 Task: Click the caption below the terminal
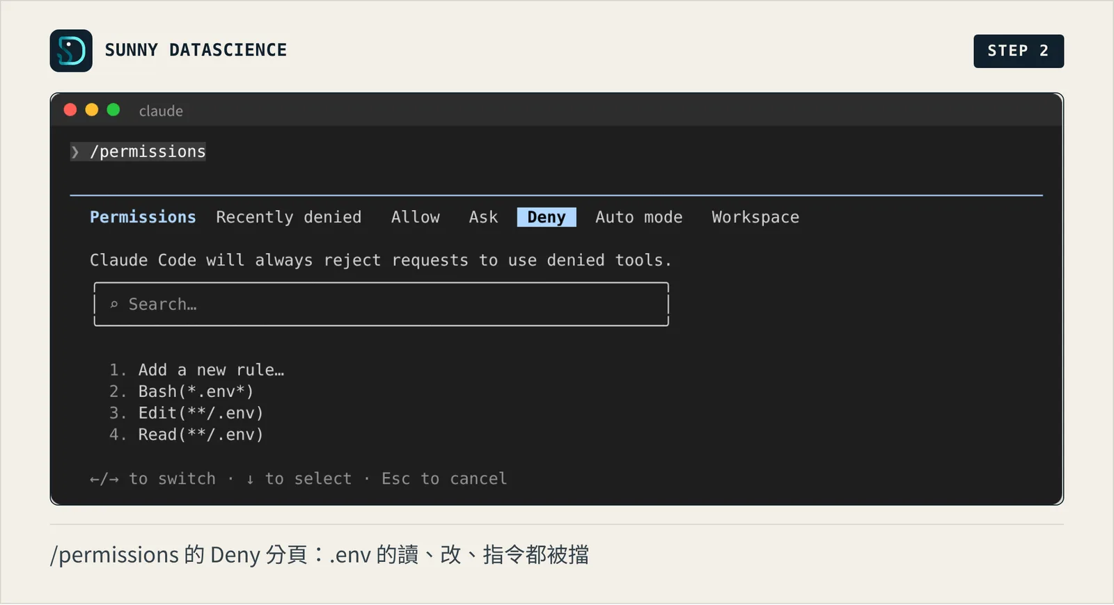tap(320, 555)
